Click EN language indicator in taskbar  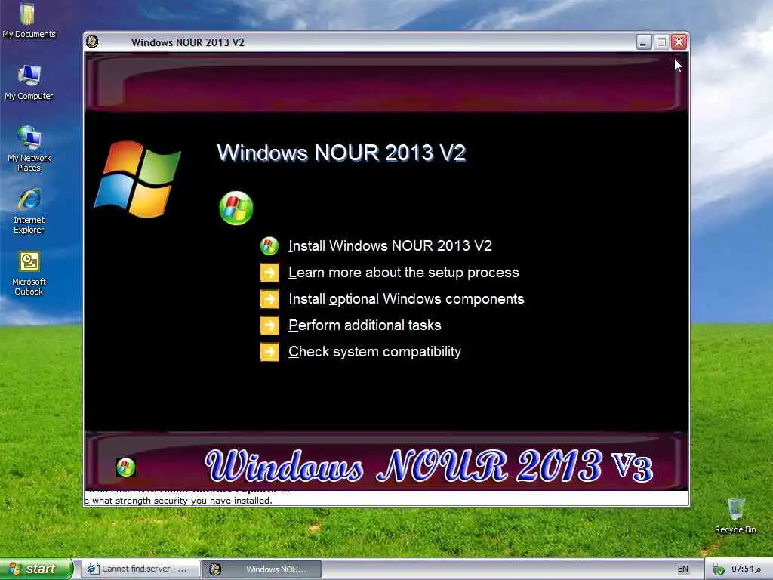pyautogui.click(x=682, y=569)
